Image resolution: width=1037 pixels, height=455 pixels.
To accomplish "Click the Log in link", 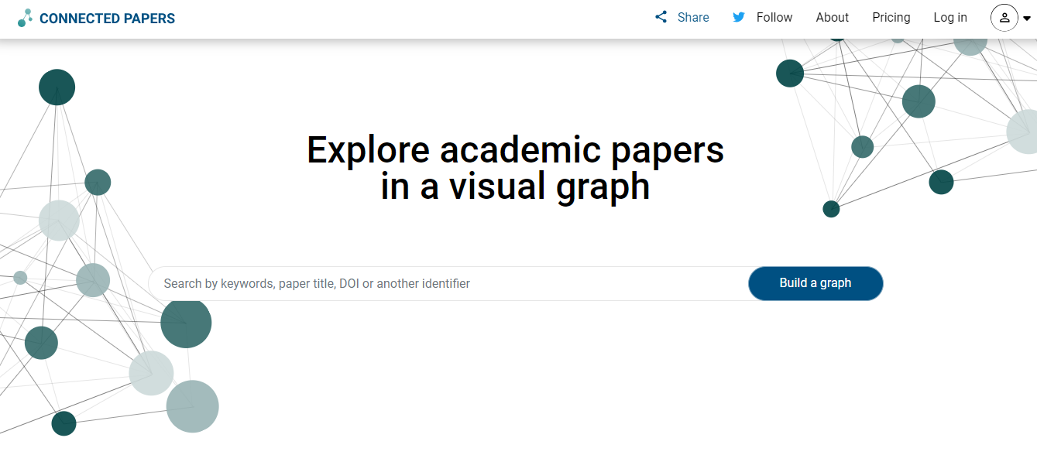I will (950, 18).
